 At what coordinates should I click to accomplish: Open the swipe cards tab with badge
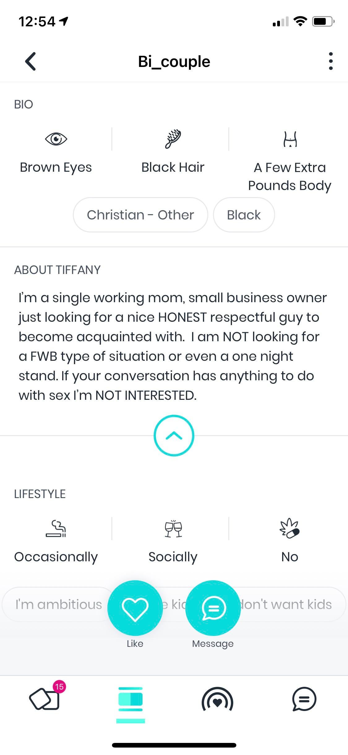45,699
